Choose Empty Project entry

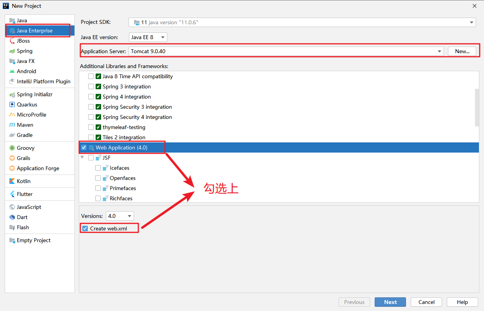click(40, 240)
